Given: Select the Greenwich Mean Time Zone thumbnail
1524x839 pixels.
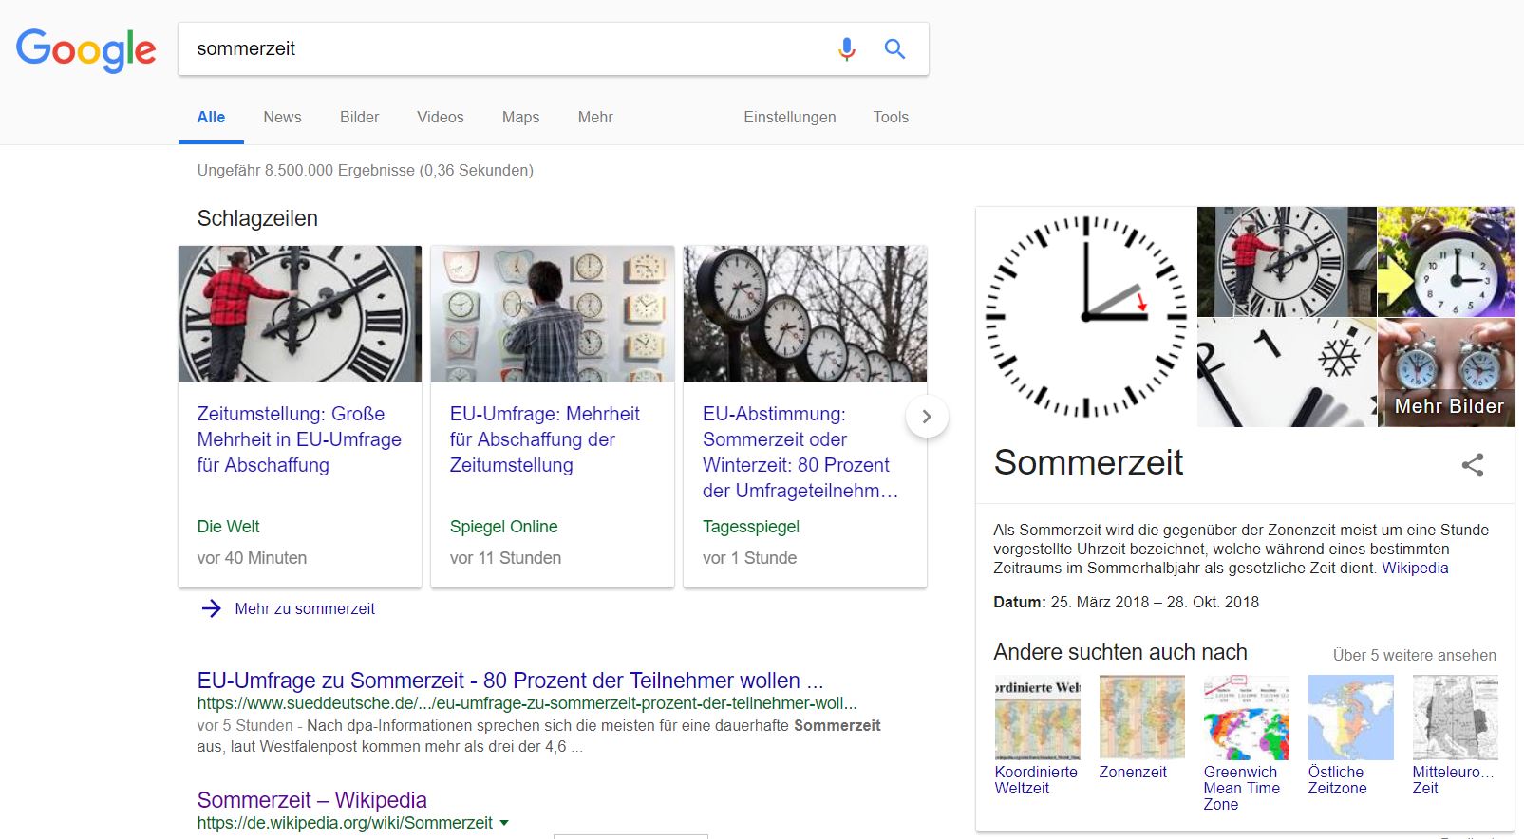Looking at the screenshot, I should 1246,718.
